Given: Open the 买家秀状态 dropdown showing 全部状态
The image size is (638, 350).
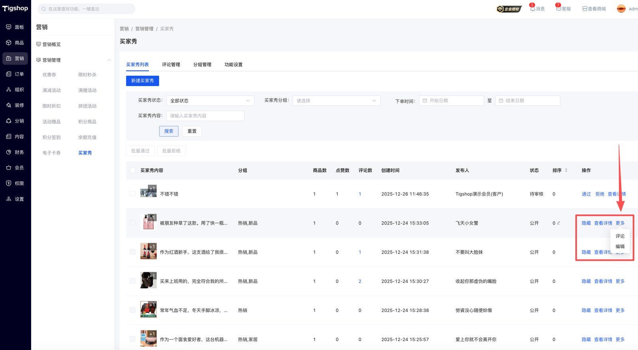Looking at the screenshot, I should pyautogui.click(x=210, y=101).
